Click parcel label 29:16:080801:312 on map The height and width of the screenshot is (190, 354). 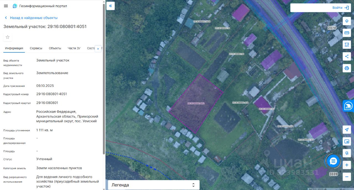(x=306, y=140)
